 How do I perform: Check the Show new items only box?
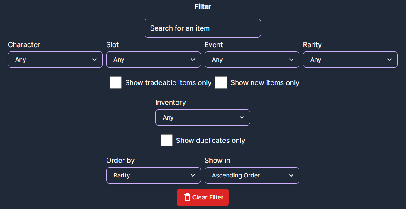221,82
